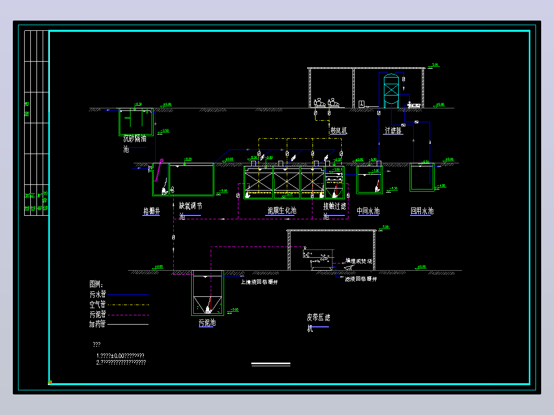Click the second numbered note line

pos(121,363)
